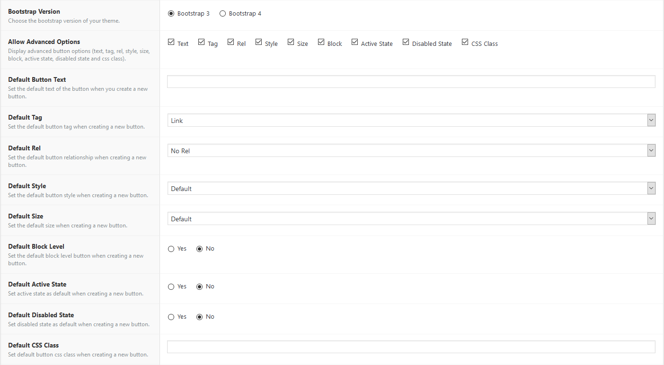The image size is (664, 365).
Task: Disable the Rel advanced option checkbox
Action: pyautogui.click(x=230, y=42)
